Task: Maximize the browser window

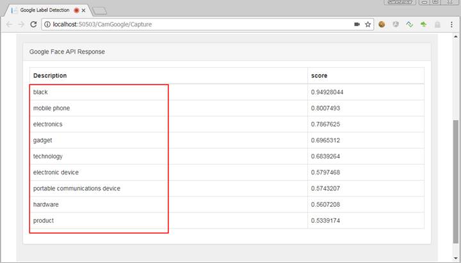Action: click(436, 2)
